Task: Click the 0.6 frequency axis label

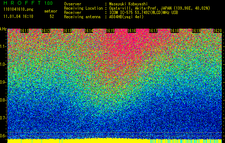Action: click(3, 136)
